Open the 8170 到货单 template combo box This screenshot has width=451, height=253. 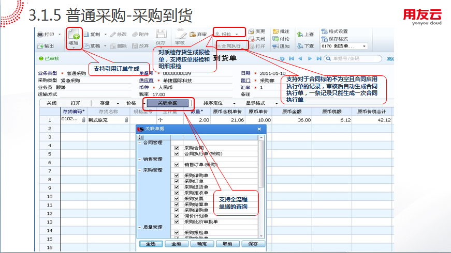pyautogui.click(x=344, y=46)
